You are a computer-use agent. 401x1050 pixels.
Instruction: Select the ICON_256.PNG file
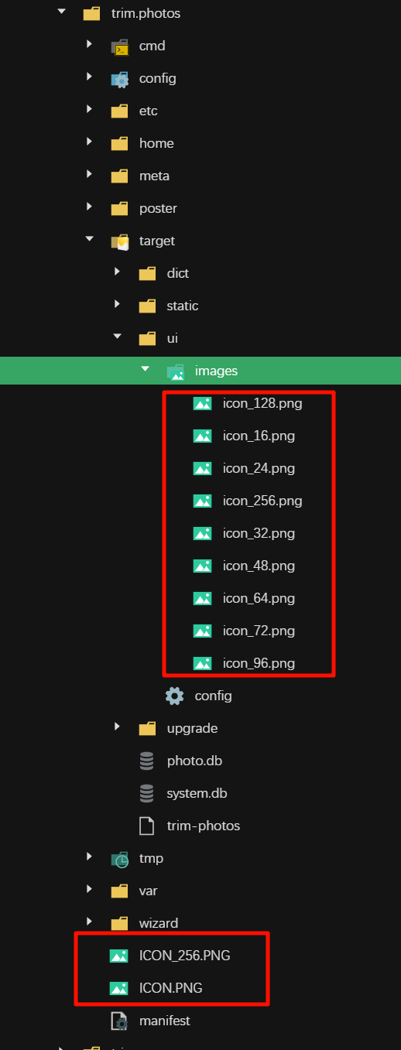click(184, 956)
